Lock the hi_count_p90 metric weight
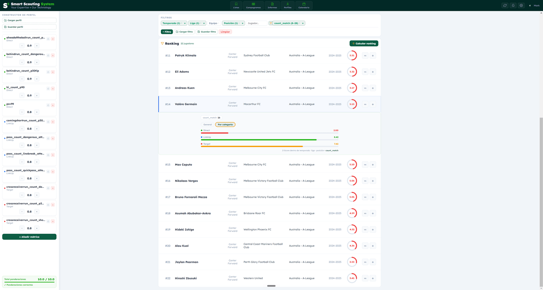Screen dimensions: 543x290 click(x=48, y=89)
